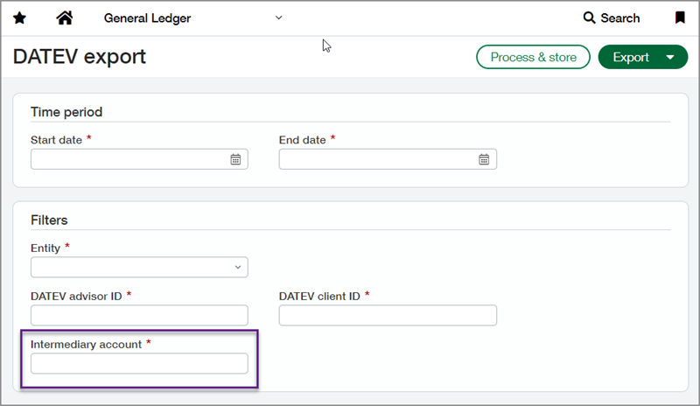Screen dimensions: 700x406
Task: Click the Time period section heading
Action: click(66, 112)
